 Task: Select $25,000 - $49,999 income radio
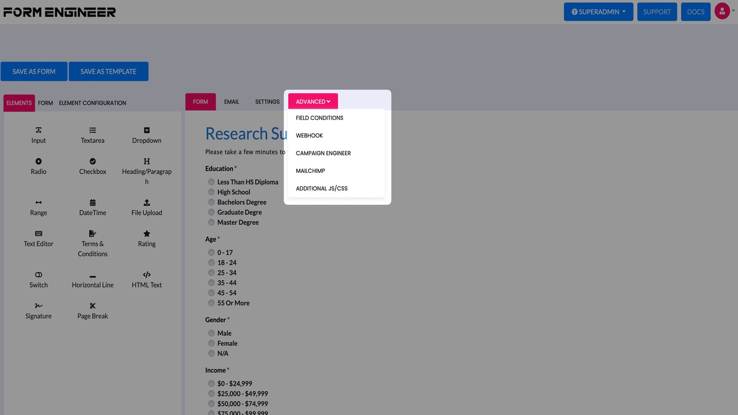coord(212,394)
